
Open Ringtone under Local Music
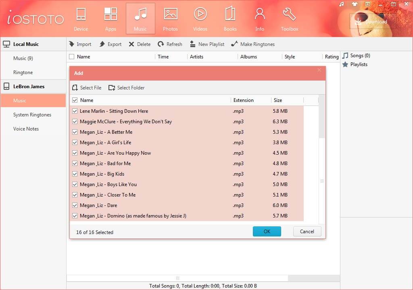coord(23,72)
